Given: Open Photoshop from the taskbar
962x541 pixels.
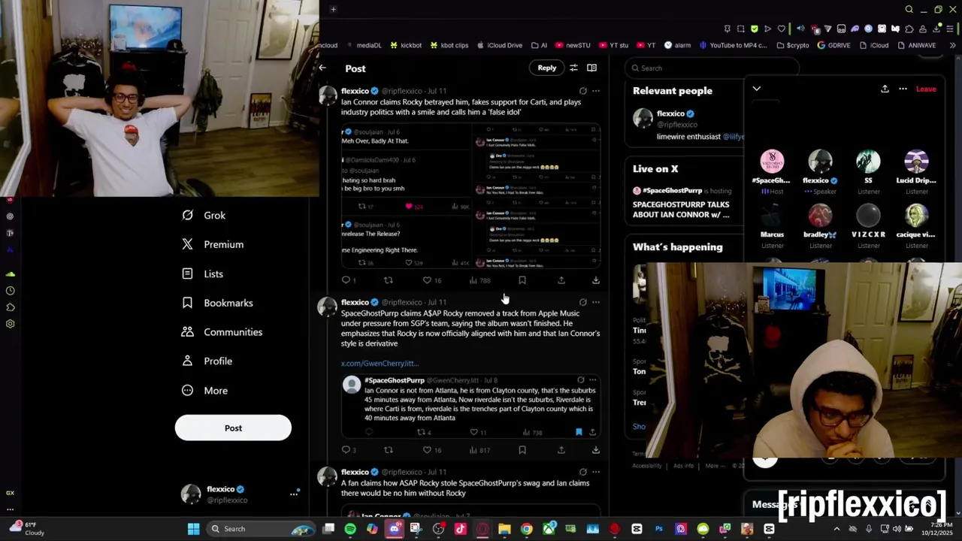Looking at the screenshot, I should [659, 529].
